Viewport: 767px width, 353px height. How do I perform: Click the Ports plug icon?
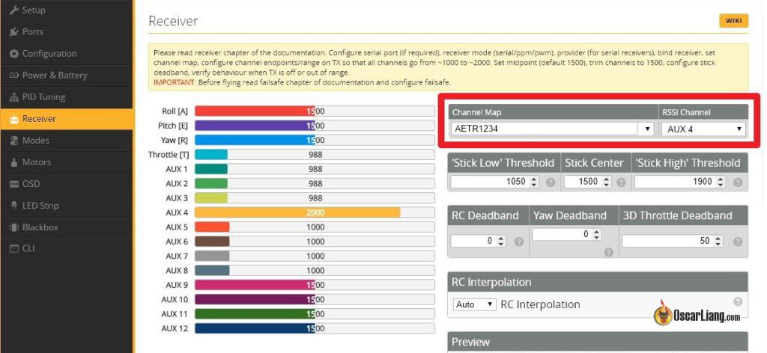14,32
